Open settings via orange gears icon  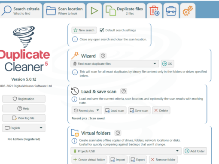pyautogui.click(x=188, y=11)
